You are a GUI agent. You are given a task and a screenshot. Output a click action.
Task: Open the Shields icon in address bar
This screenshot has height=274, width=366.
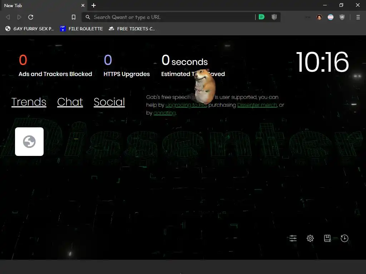274,17
